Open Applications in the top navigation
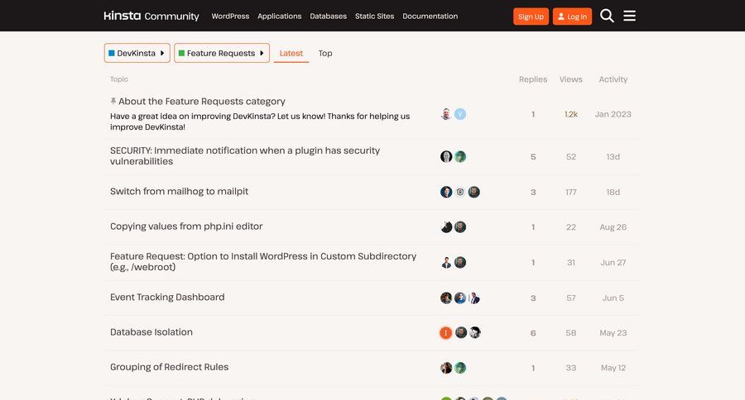The height and width of the screenshot is (400, 745). pos(280,17)
